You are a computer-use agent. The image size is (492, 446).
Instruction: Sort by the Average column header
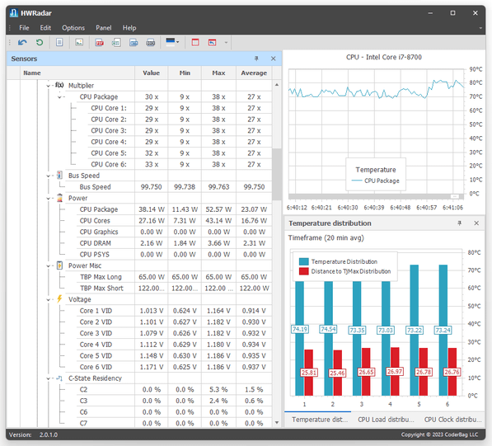coord(254,73)
